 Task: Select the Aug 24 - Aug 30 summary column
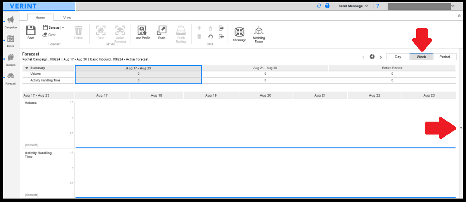pos(265,68)
